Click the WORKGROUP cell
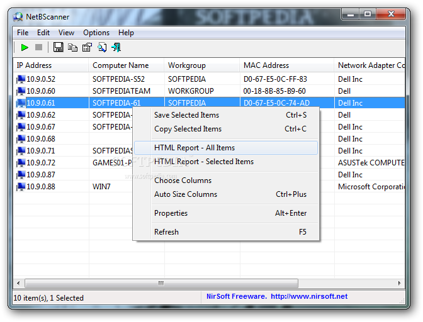The height and width of the screenshot is (322, 423). tap(191, 91)
